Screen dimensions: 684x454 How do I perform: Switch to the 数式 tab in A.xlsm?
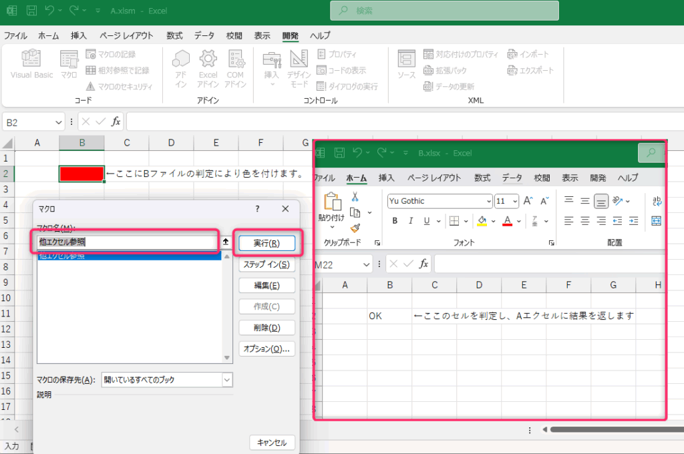[x=174, y=35]
